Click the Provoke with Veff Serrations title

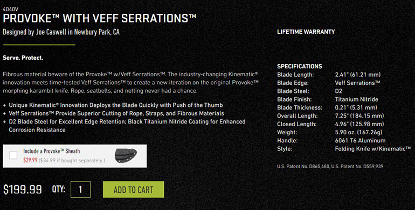click(100, 18)
